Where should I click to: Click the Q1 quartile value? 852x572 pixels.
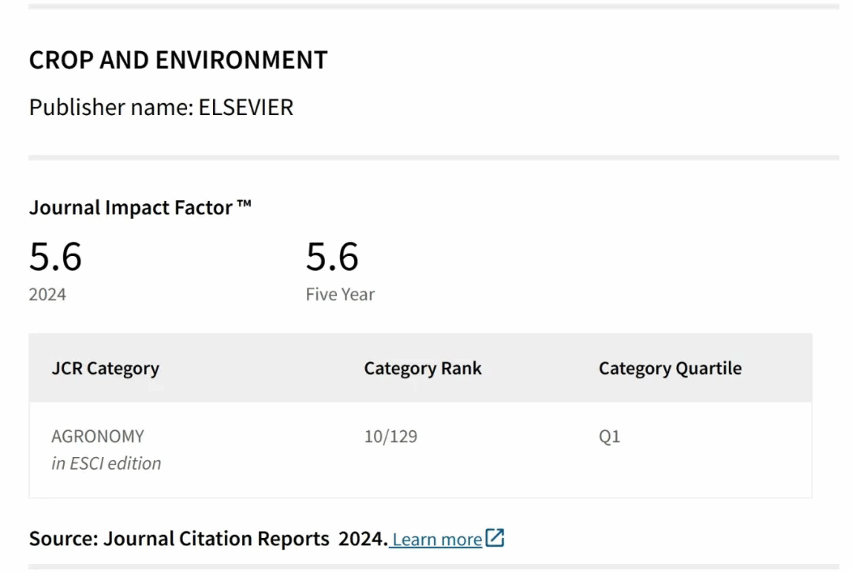(609, 436)
